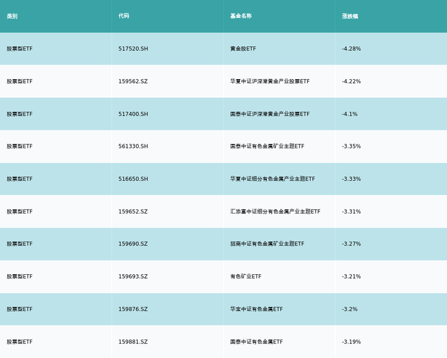The image size is (447, 358).
Task: Open 华夏中证细分有色金属产业主题ETF fund name
Action: pyautogui.click(x=272, y=179)
